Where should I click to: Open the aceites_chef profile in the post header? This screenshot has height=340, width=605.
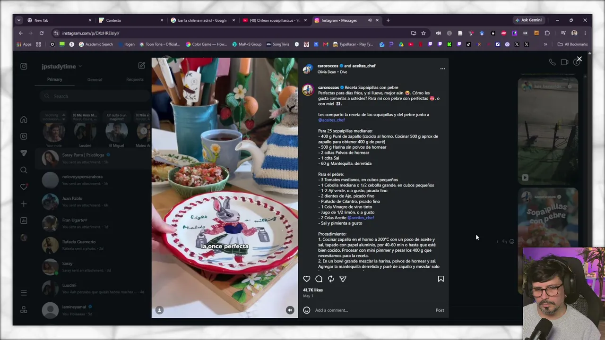[364, 66]
